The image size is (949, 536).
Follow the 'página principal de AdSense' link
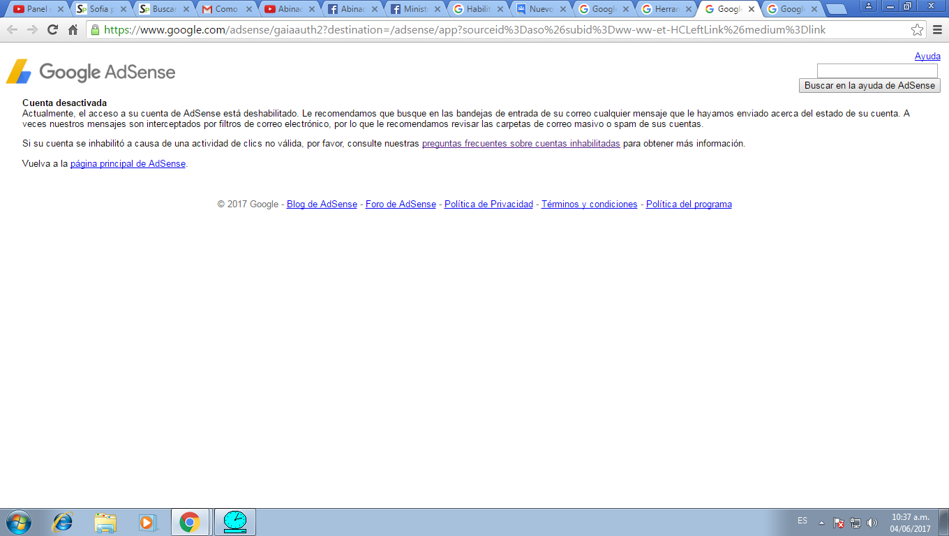128,164
